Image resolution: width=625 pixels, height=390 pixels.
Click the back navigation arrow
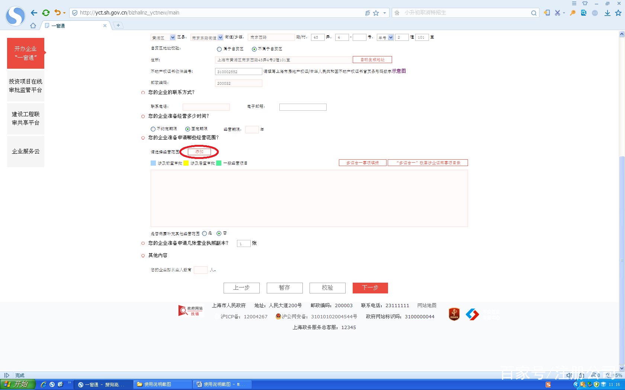pyautogui.click(x=34, y=12)
